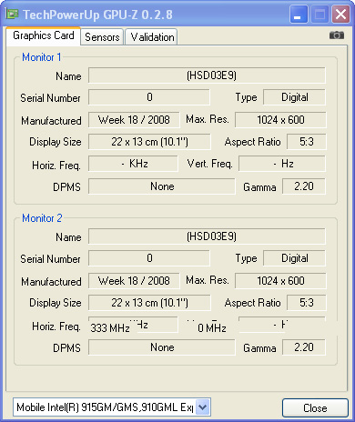Image resolution: width=355 pixels, height=422 pixels.
Task: Click Monitor 1 Vert. Freq. Hz field
Action: [x=282, y=164]
